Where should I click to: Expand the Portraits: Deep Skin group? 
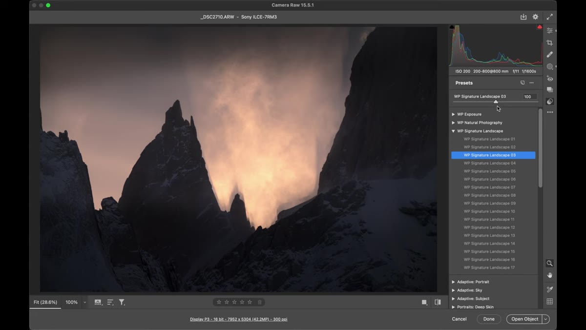point(453,307)
